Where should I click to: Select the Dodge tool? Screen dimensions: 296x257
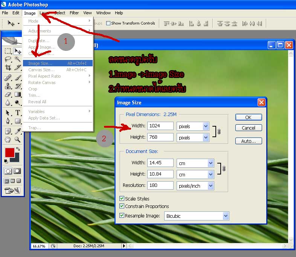click(18, 102)
